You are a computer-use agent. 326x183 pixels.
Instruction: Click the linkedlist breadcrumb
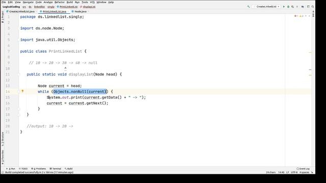click(x=39, y=7)
